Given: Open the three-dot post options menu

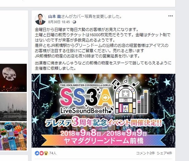Looking at the screenshot, I should pos(170,16).
